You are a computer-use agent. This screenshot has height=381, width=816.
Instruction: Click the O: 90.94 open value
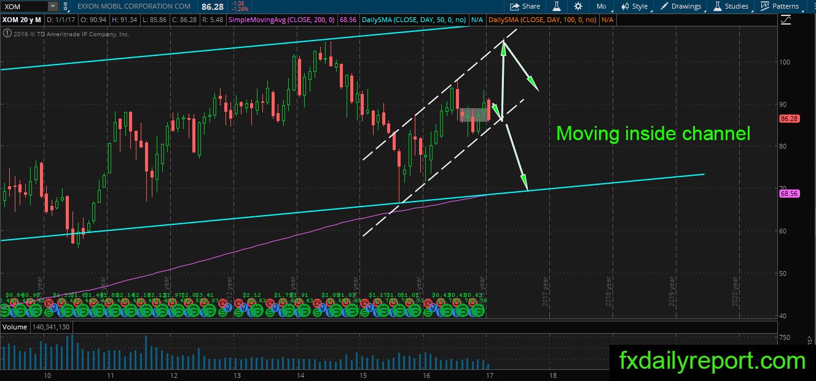coord(95,20)
